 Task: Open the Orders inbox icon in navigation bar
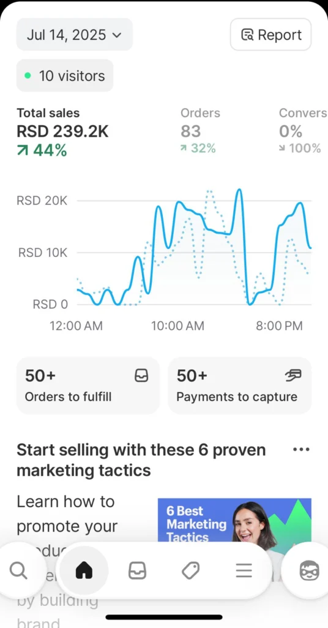pos(137,570)
